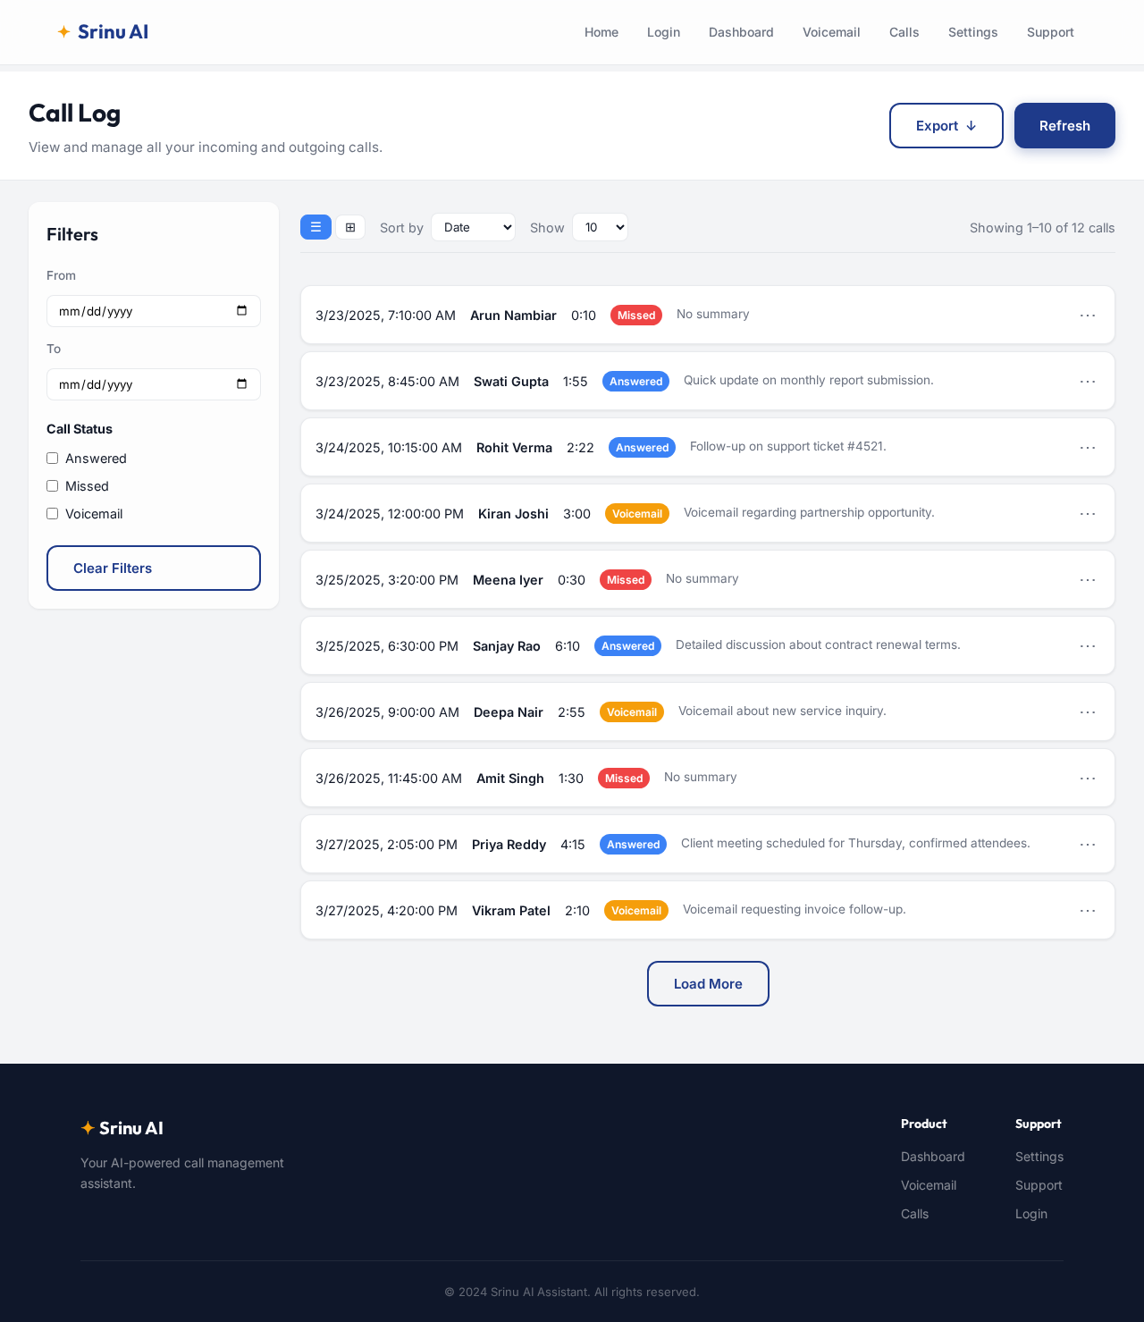This screenshot has height=1322, width=1144.
Task: Open Dashboard in top navigation
Action: tap(741, 32)
